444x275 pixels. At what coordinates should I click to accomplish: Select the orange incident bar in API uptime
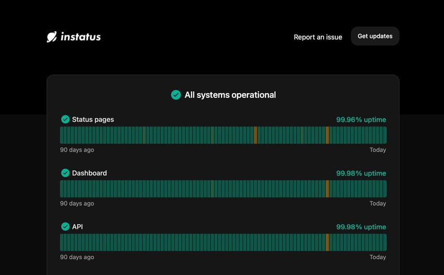(328, 243)
